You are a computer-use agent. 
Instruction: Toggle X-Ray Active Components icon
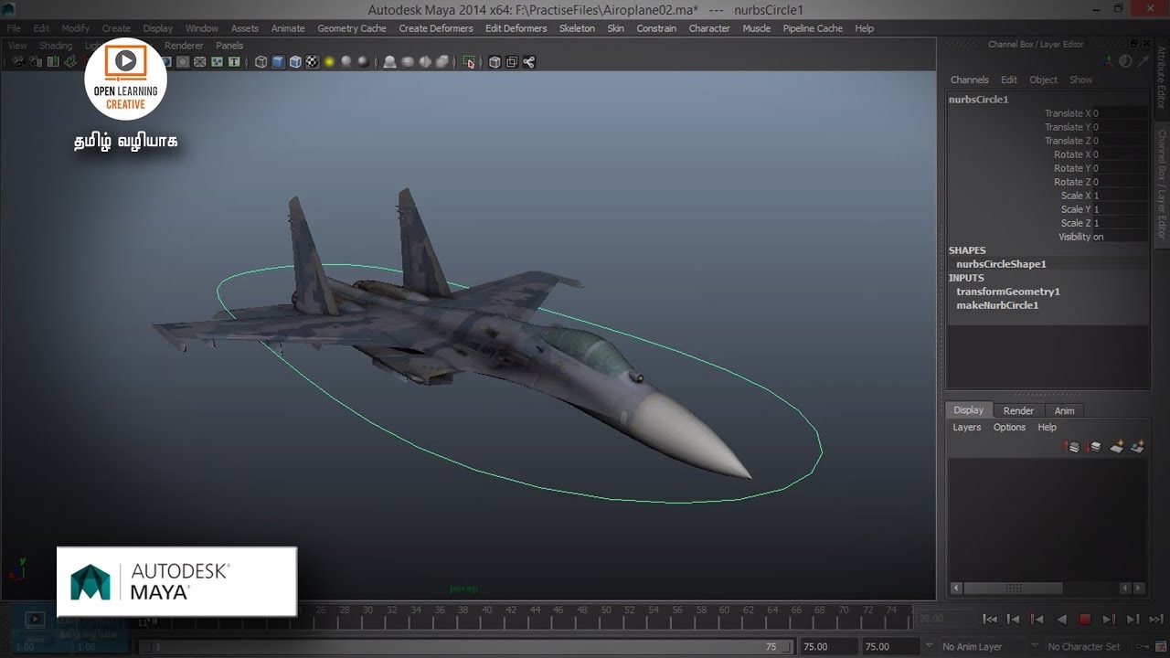point(512,62)
